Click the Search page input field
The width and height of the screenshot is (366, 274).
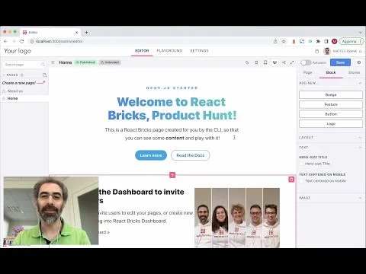(x=25, y=65)
